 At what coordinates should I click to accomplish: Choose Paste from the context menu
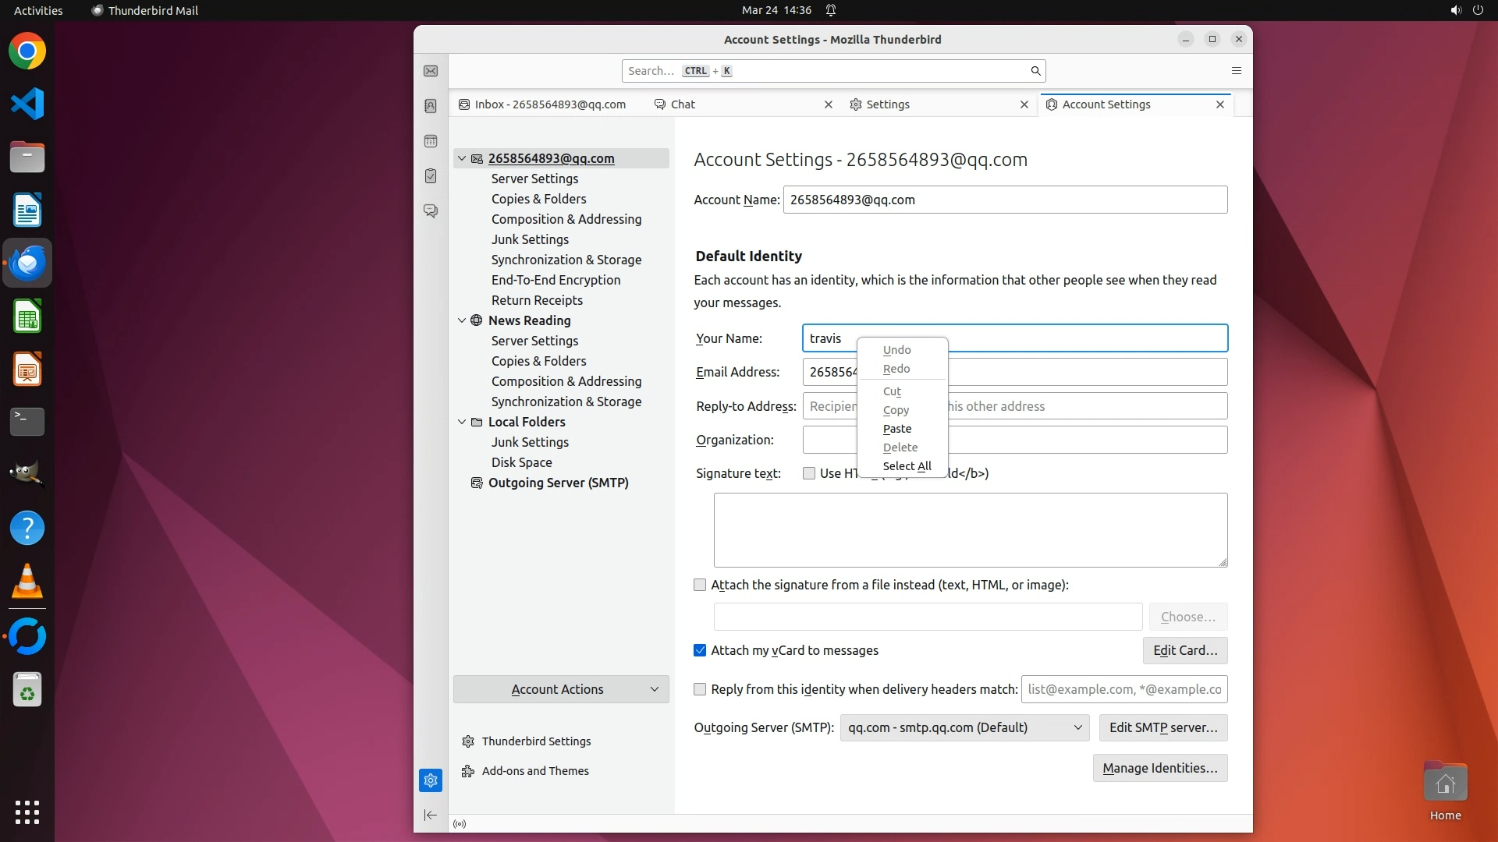pyautogui.click(x=897, y=429)
